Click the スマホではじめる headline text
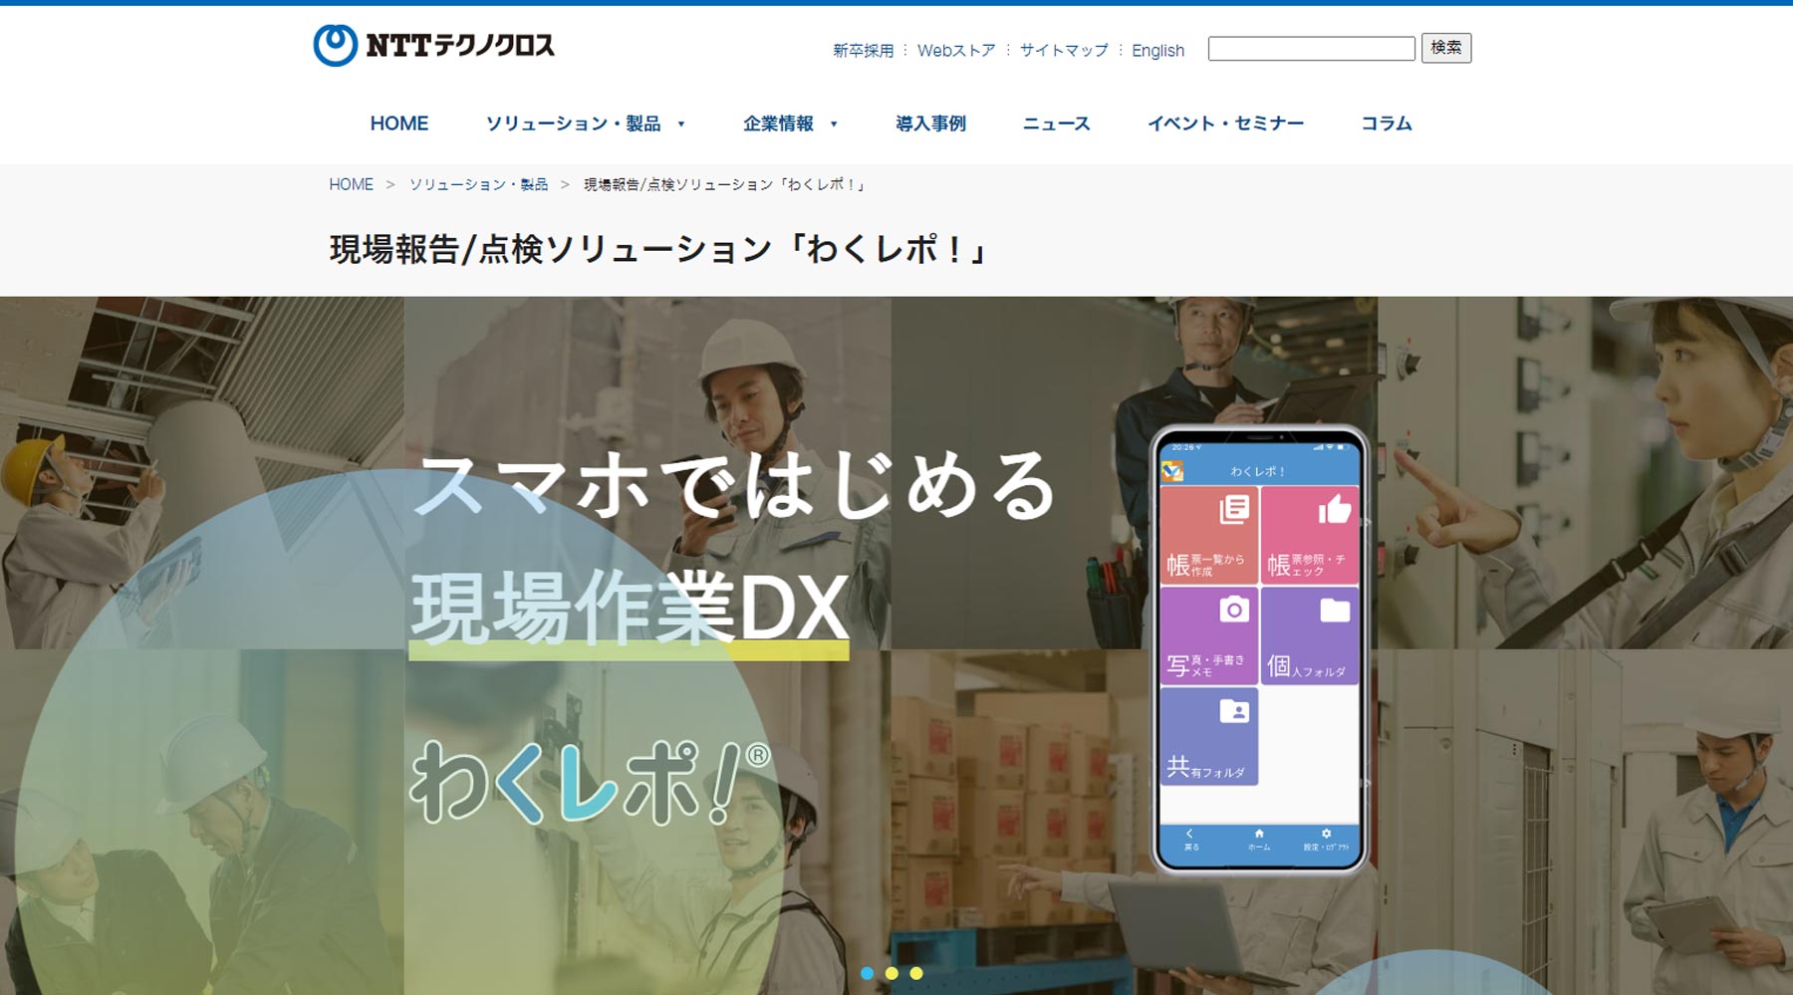Viewport: 1793px width, 995px height. tap(735, 485)
